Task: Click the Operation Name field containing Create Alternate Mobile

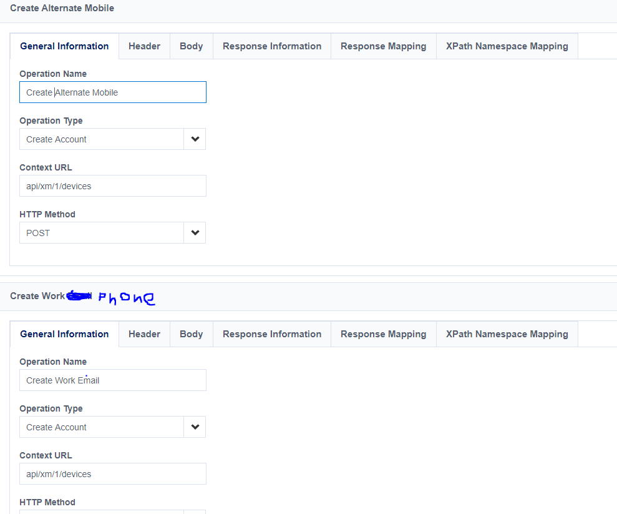Action: 112,92
